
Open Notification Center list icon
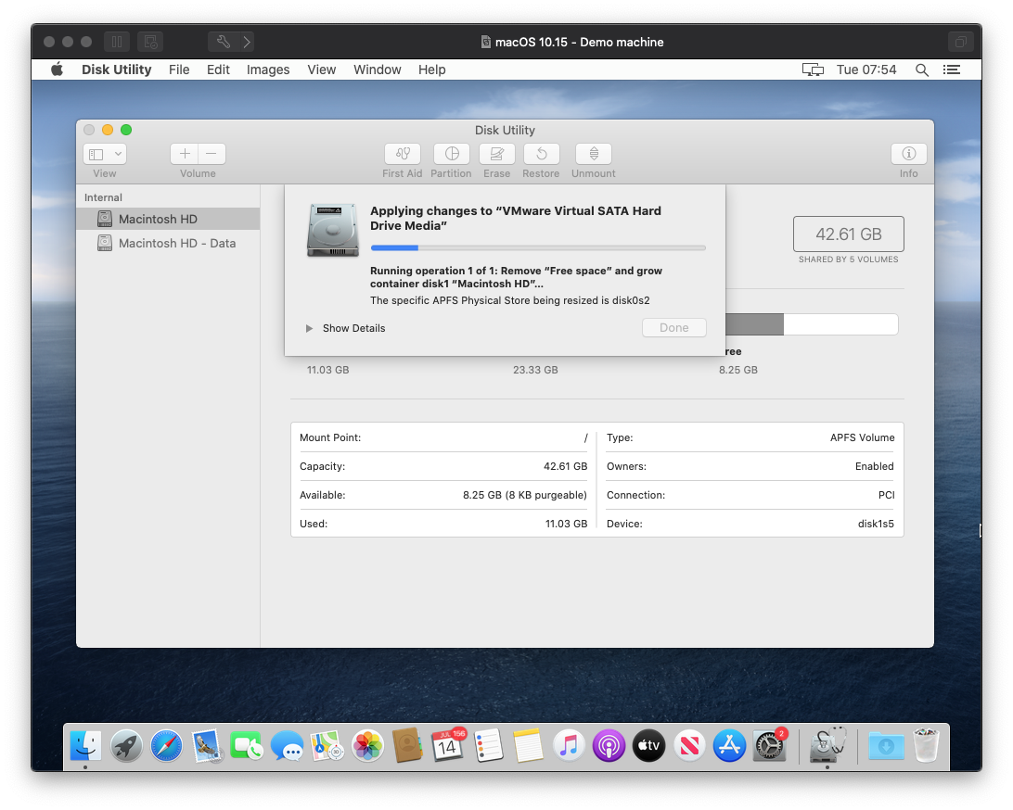point(952,70)
